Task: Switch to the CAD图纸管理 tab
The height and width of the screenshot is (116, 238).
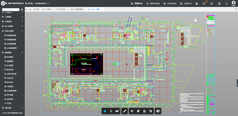Action: coord(78,9)
